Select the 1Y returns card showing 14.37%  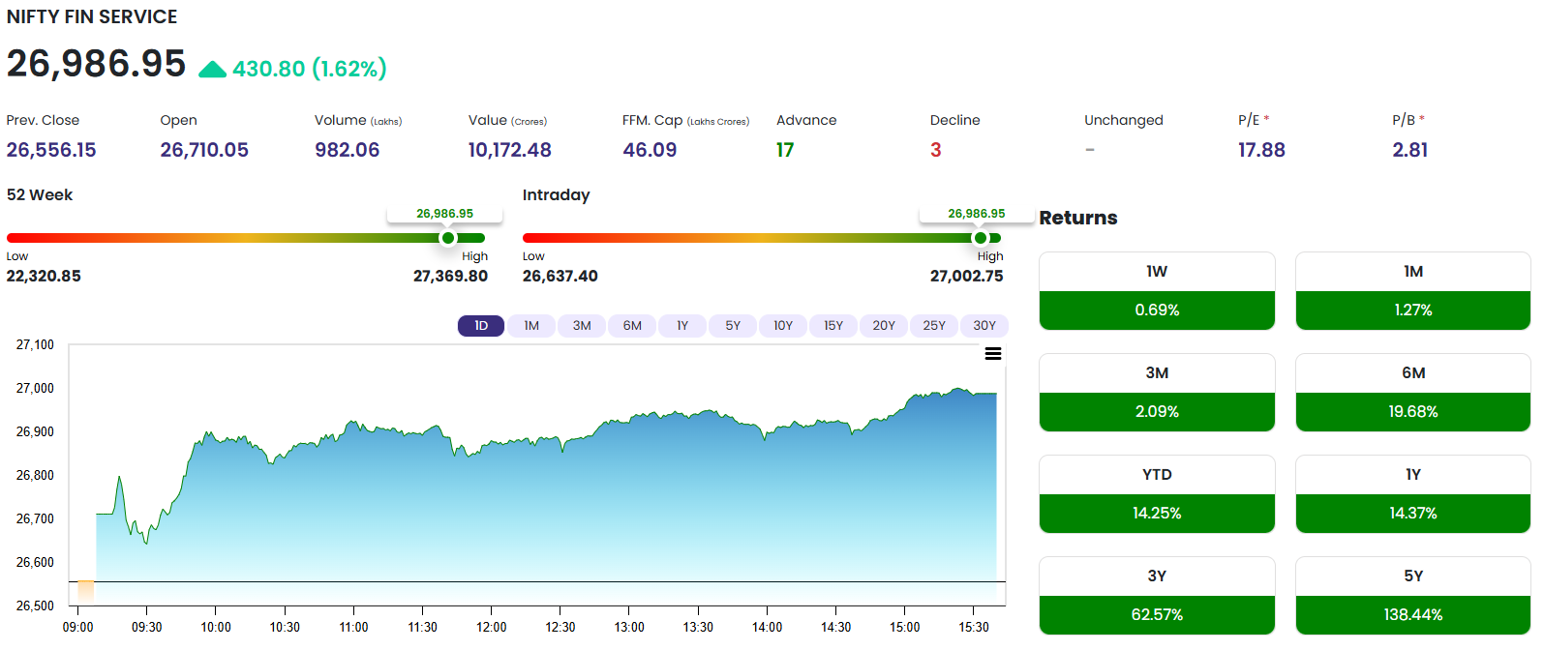click(x=1413, y=494)
